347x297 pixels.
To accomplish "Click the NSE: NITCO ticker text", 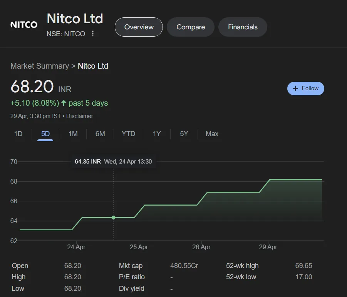I will [x=66, y=34].
